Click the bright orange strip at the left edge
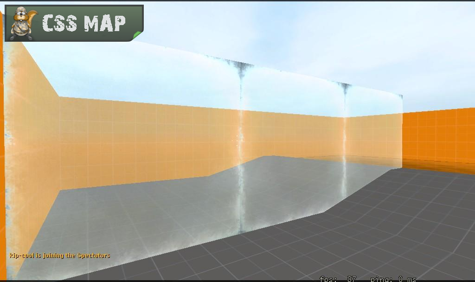This screenshot has height=282, width=475. coord(2,139)
